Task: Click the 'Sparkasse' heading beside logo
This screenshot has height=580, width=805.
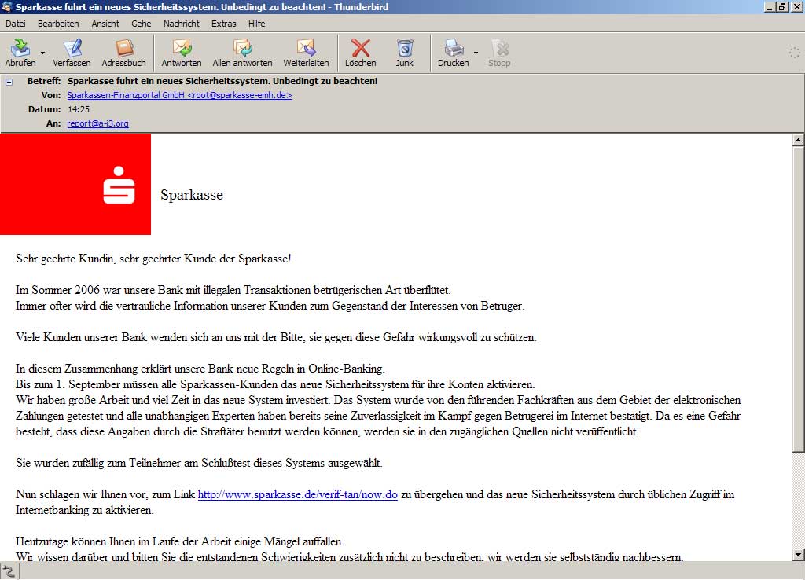Action: pos(192,195)
